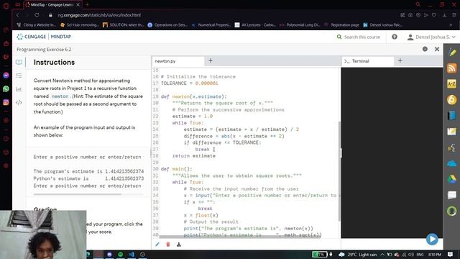Open the taskbar notification center icon
This screenshot has height=259, width=460.
(x=450, y=254)
